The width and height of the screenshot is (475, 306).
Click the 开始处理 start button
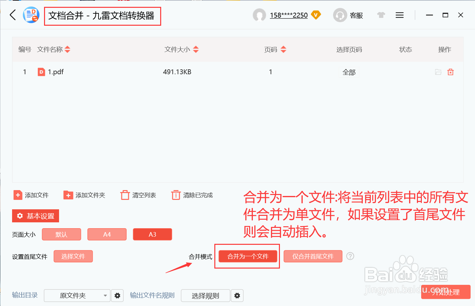[446, 292]
